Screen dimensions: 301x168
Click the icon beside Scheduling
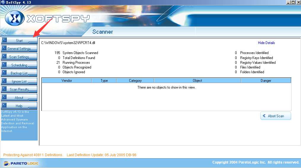[4, 64]
